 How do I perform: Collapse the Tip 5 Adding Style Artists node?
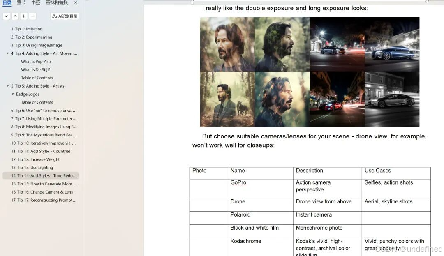click(x=8, y=86)
